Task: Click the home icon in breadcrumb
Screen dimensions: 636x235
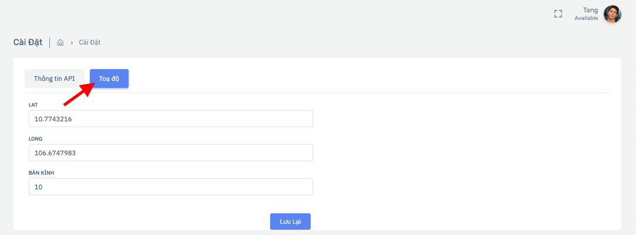Action: pos(60,42)
